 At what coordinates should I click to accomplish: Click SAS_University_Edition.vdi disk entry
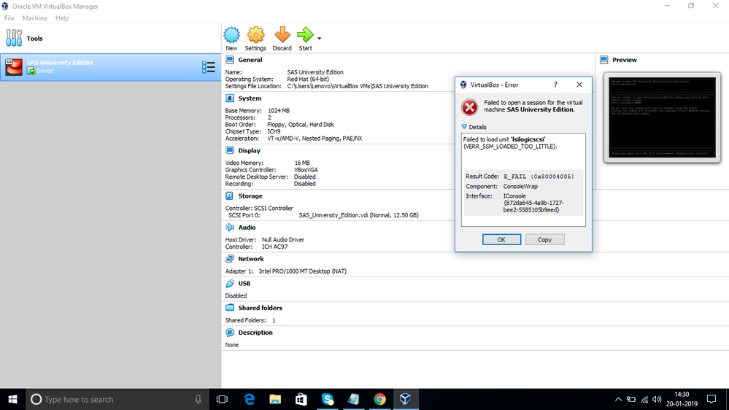(x=358, y=215)
